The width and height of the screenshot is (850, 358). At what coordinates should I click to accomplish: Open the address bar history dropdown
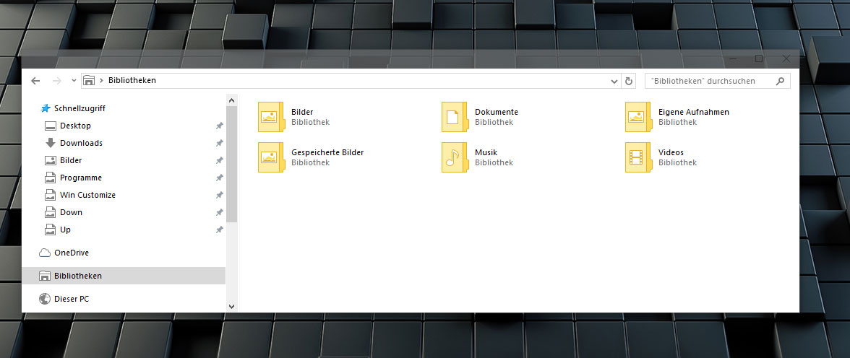[x=614, y=82]
